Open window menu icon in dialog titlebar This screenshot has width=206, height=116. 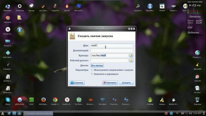click(70, 29)
